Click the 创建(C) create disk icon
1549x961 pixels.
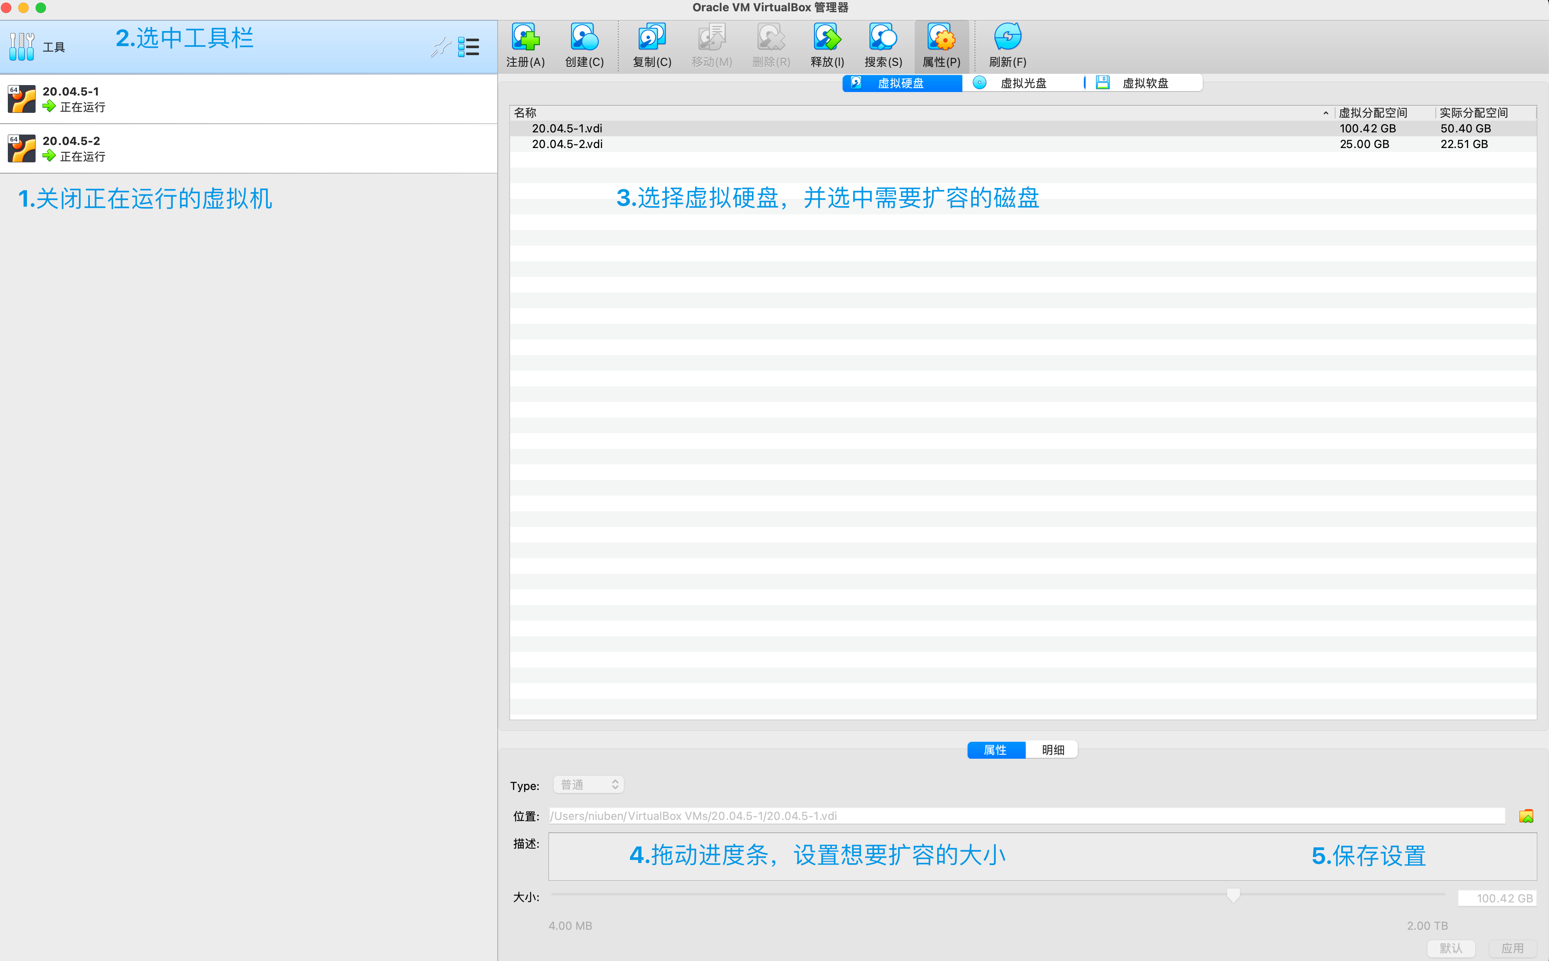tap(584, 37)
